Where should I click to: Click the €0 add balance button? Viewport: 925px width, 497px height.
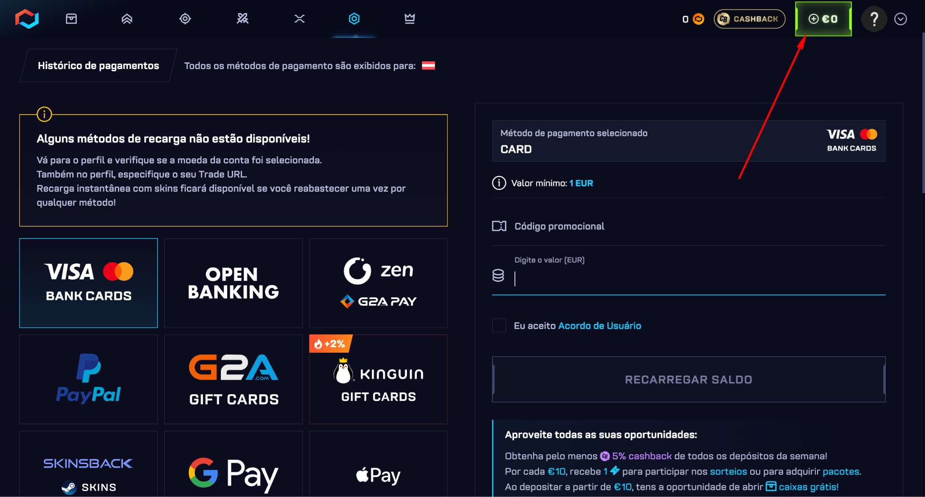(x=823, y=19)
